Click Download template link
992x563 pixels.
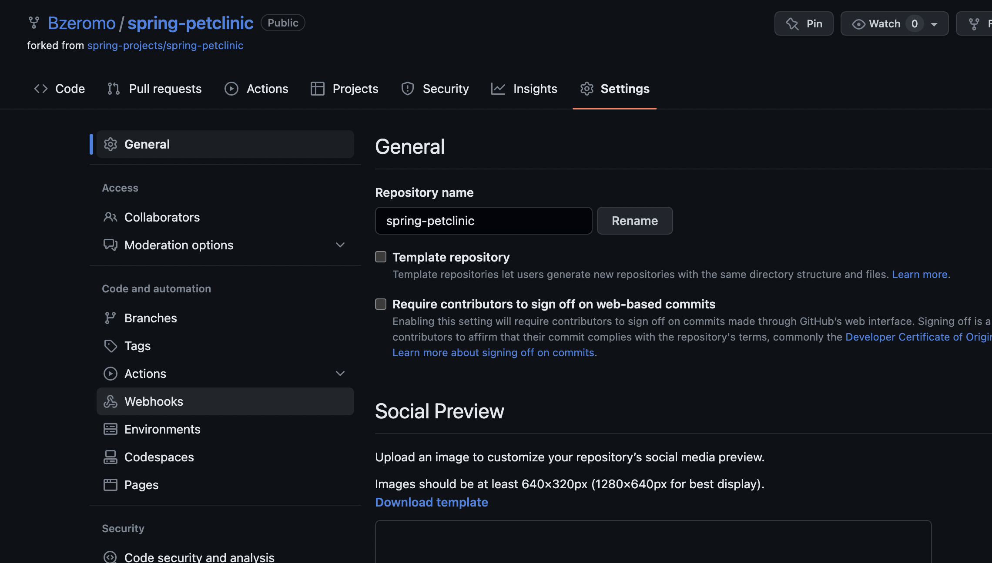pos(432,502)
